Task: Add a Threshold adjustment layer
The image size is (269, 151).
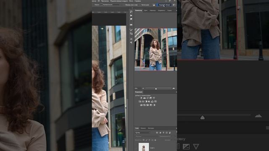Action: tap(148, 105)
